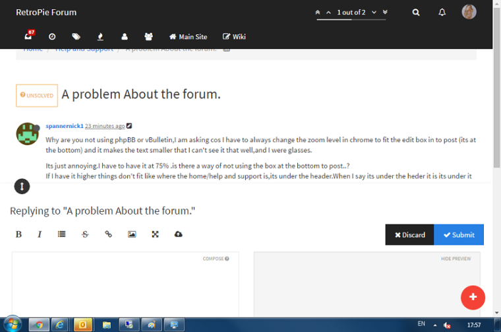Image resolution: width=501 pixels, height=332 pixels.
Task: Submit the reply
Action: pyautogui.click(x=459, y=235)
